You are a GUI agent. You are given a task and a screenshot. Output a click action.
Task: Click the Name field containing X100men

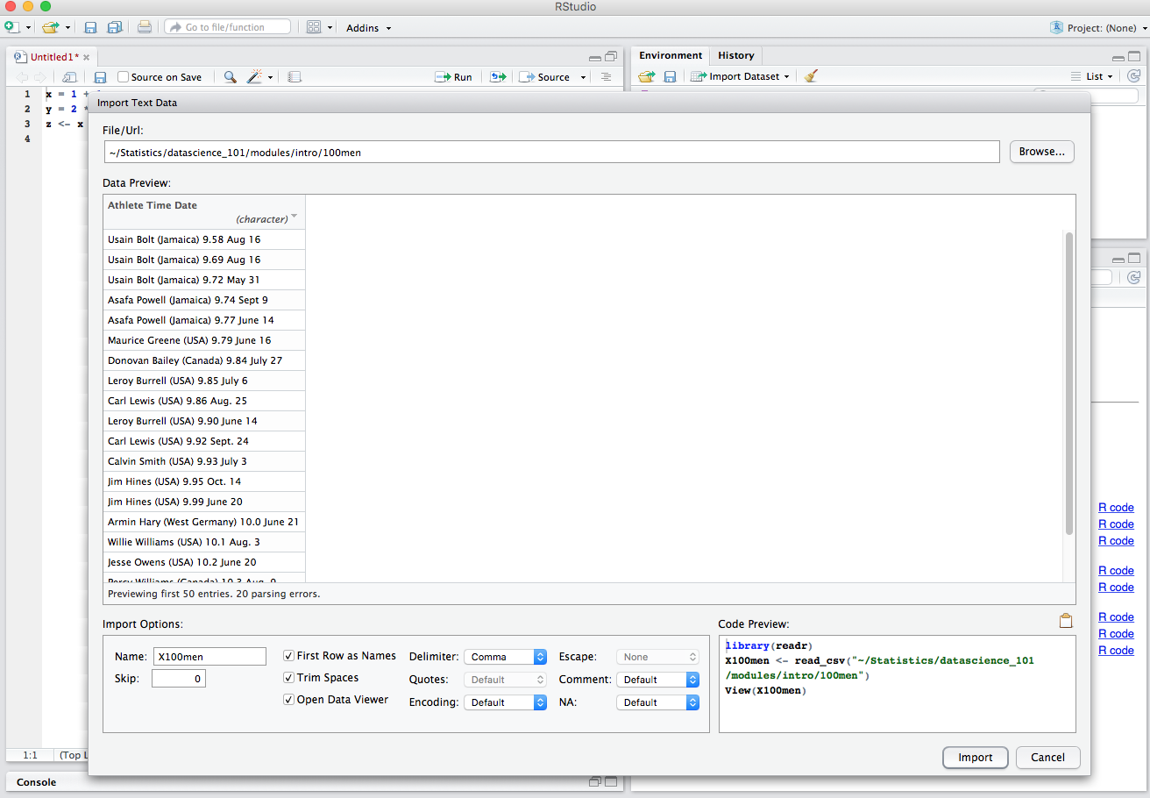[209, 657]
